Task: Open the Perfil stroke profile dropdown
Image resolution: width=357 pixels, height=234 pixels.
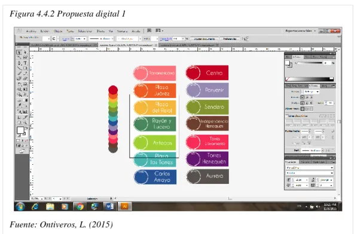Action: point(322,150)
